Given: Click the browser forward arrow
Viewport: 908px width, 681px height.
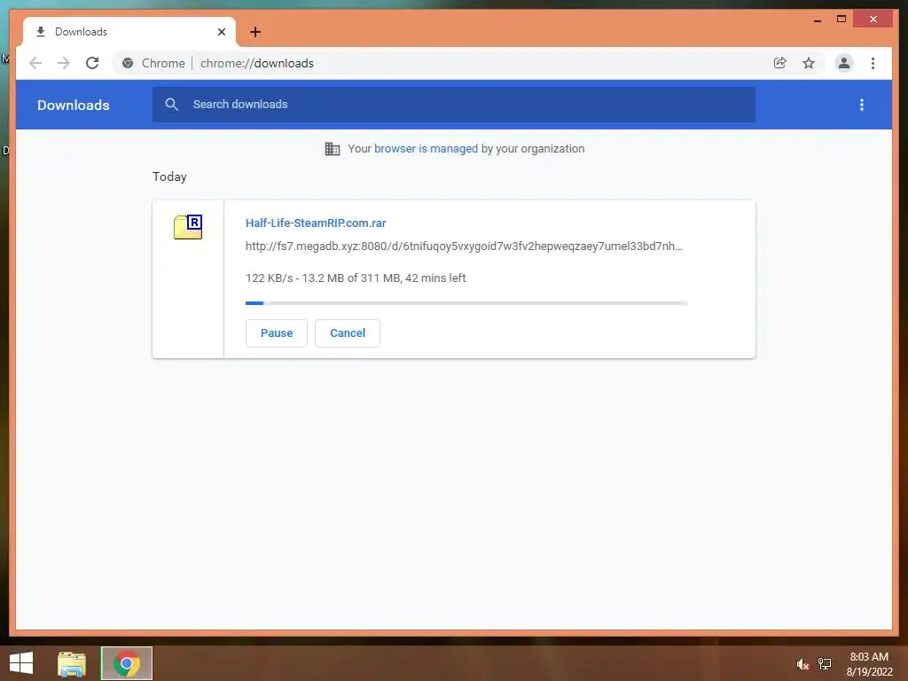Looking at the screenshot, I should (x=64, y=63).
